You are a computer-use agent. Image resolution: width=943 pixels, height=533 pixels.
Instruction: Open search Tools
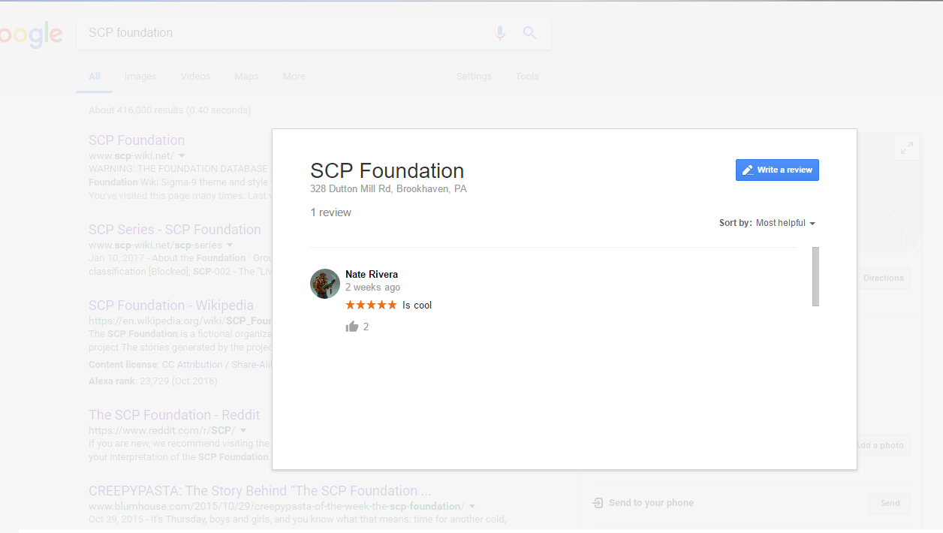(x=527, y=77)
